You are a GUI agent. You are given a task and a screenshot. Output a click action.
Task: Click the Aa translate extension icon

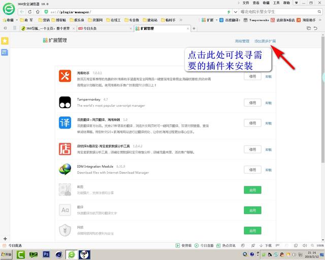click(65, 210)
